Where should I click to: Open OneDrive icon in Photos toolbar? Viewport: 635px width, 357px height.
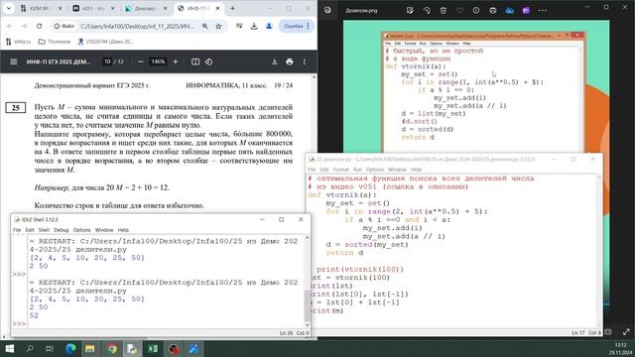(x=509, y=11)
